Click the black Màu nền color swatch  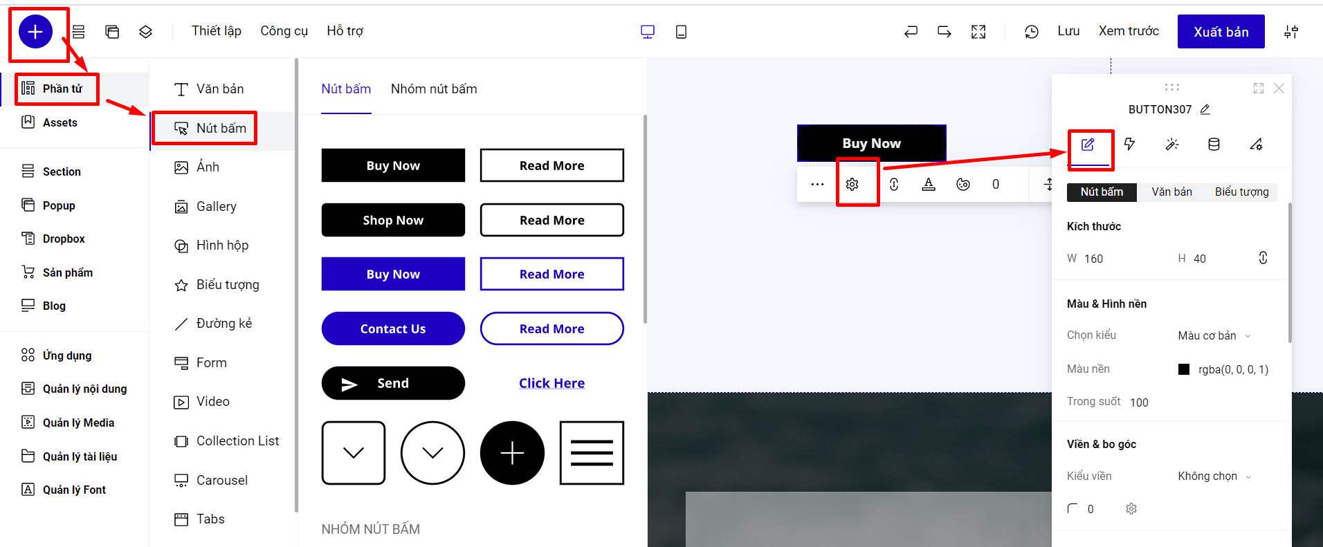click(1183, 369)
